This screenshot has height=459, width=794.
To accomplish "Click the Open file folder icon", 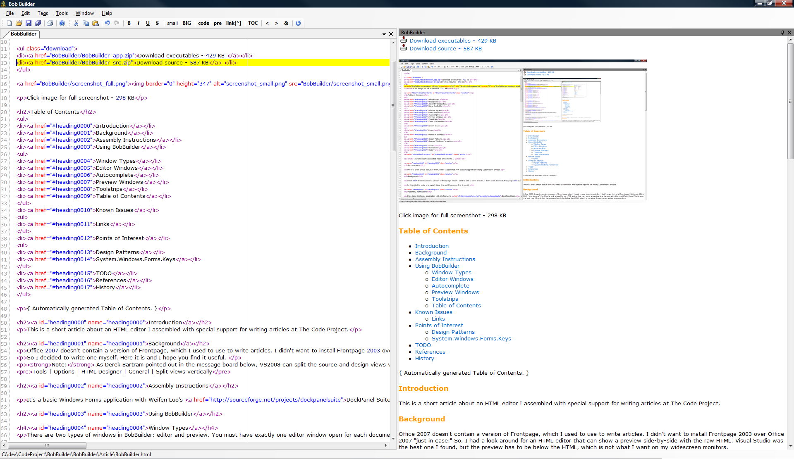I will click(x=19, y=23).
